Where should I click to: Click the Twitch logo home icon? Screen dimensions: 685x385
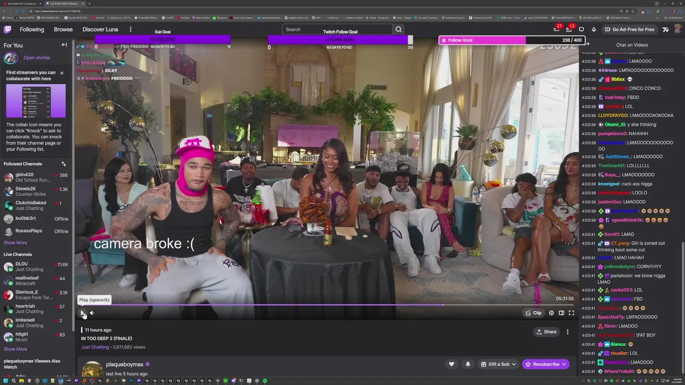[x=7, y=29]
